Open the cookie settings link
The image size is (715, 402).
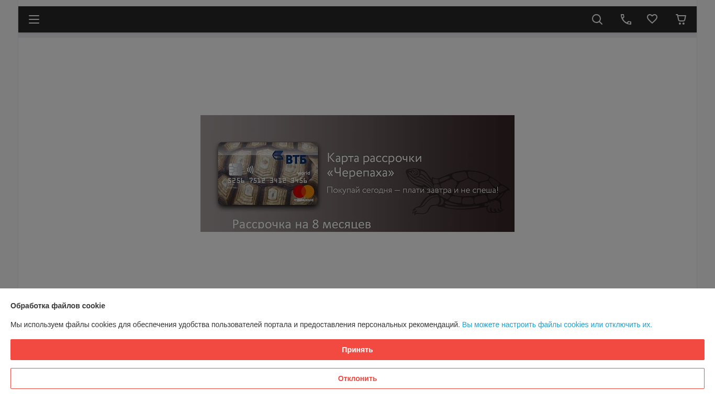tap(557, 325)
